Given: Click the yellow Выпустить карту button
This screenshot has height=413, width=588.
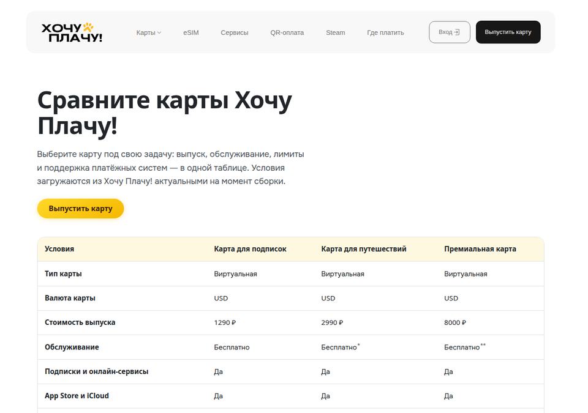Looking at the screenshot, I should (81, 209).
